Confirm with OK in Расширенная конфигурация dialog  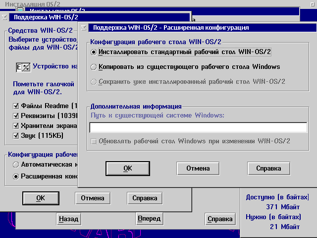[x=128, y=169]
